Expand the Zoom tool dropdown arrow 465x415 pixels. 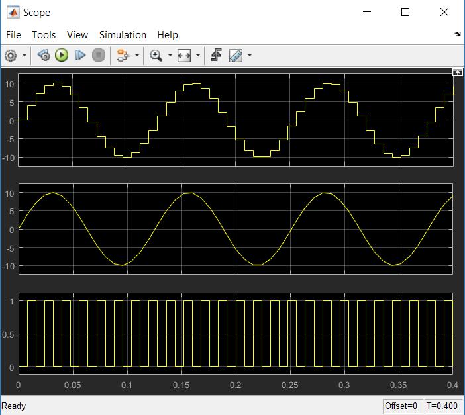pos(170,55)
